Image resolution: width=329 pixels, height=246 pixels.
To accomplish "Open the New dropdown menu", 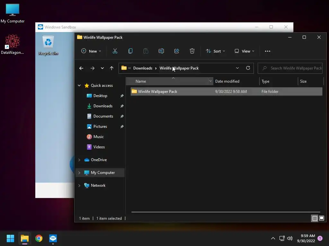I will (x=91, y=51).
